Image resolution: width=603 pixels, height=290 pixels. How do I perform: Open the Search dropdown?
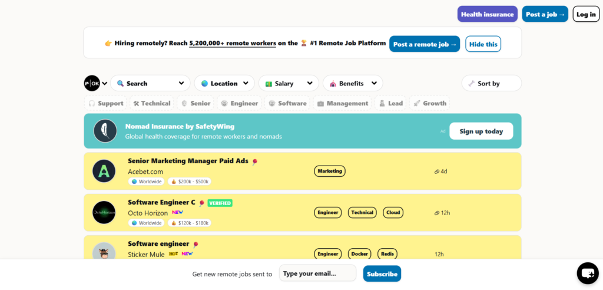[150, 83]
